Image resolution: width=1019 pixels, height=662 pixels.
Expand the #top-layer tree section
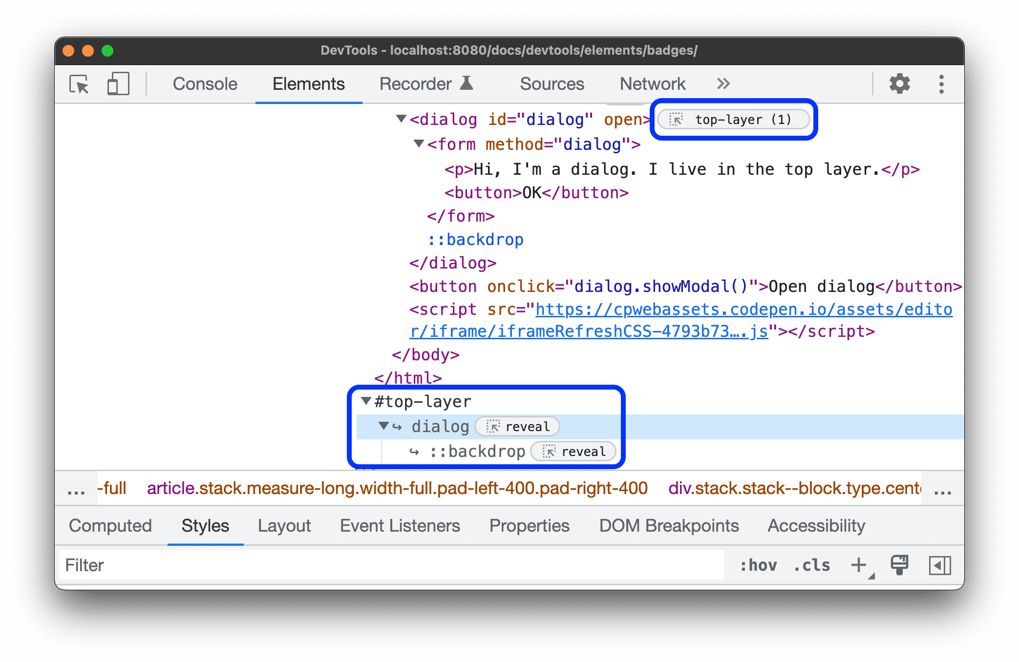click(364, 401)
